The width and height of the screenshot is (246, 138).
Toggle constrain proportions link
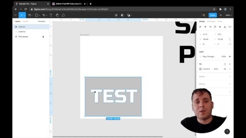[x=230, y=39]
